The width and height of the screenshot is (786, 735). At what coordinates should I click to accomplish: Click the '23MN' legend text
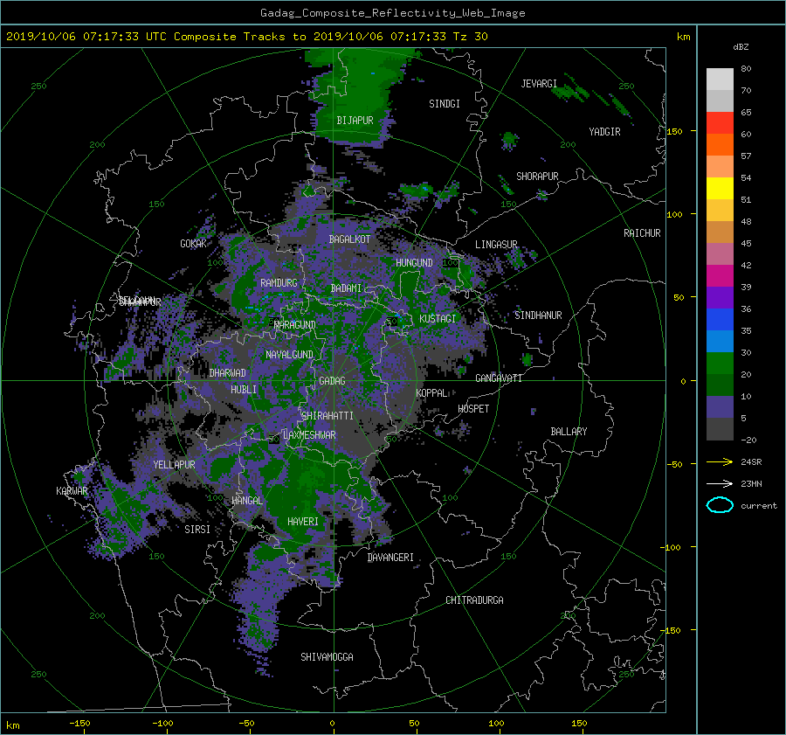[751, 483]
